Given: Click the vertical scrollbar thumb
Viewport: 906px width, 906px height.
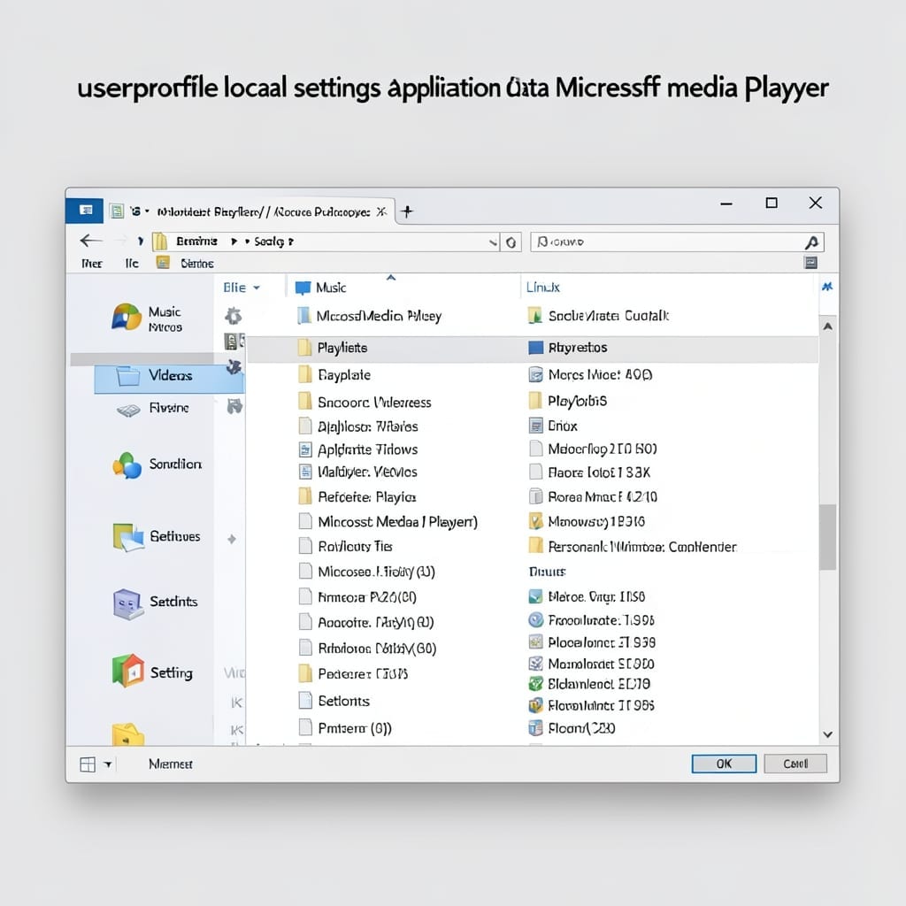Looking at the screenshot, I should click(827, 537).
